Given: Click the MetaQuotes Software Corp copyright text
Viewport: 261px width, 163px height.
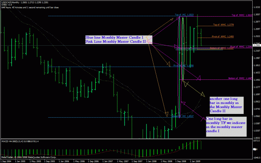Looking at the screenshot, I should coord(29,157).
